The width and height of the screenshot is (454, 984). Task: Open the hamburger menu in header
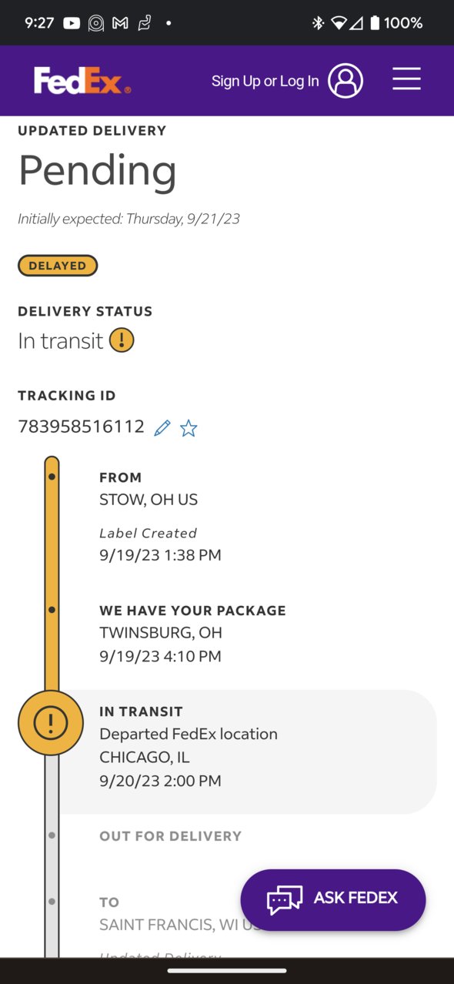click(x=406, y=79)
